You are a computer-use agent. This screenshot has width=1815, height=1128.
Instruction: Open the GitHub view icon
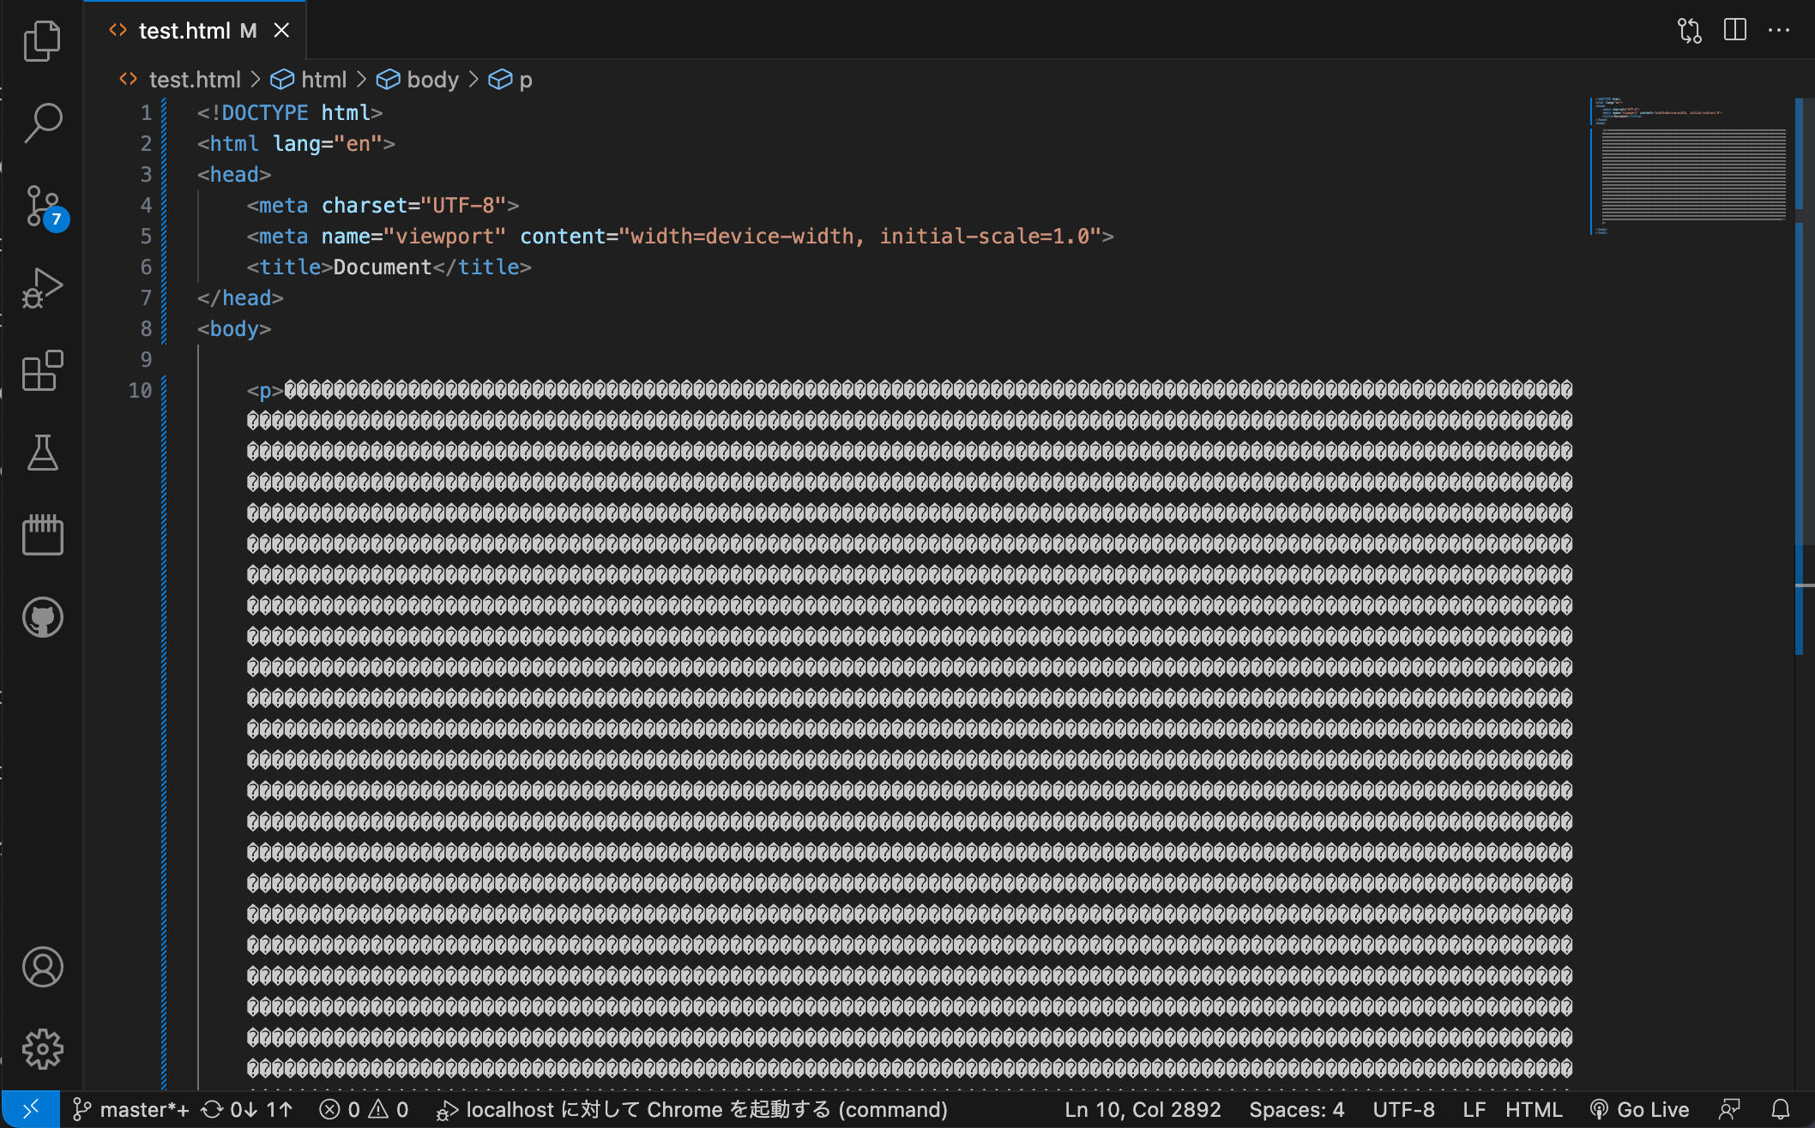point(42,617)
